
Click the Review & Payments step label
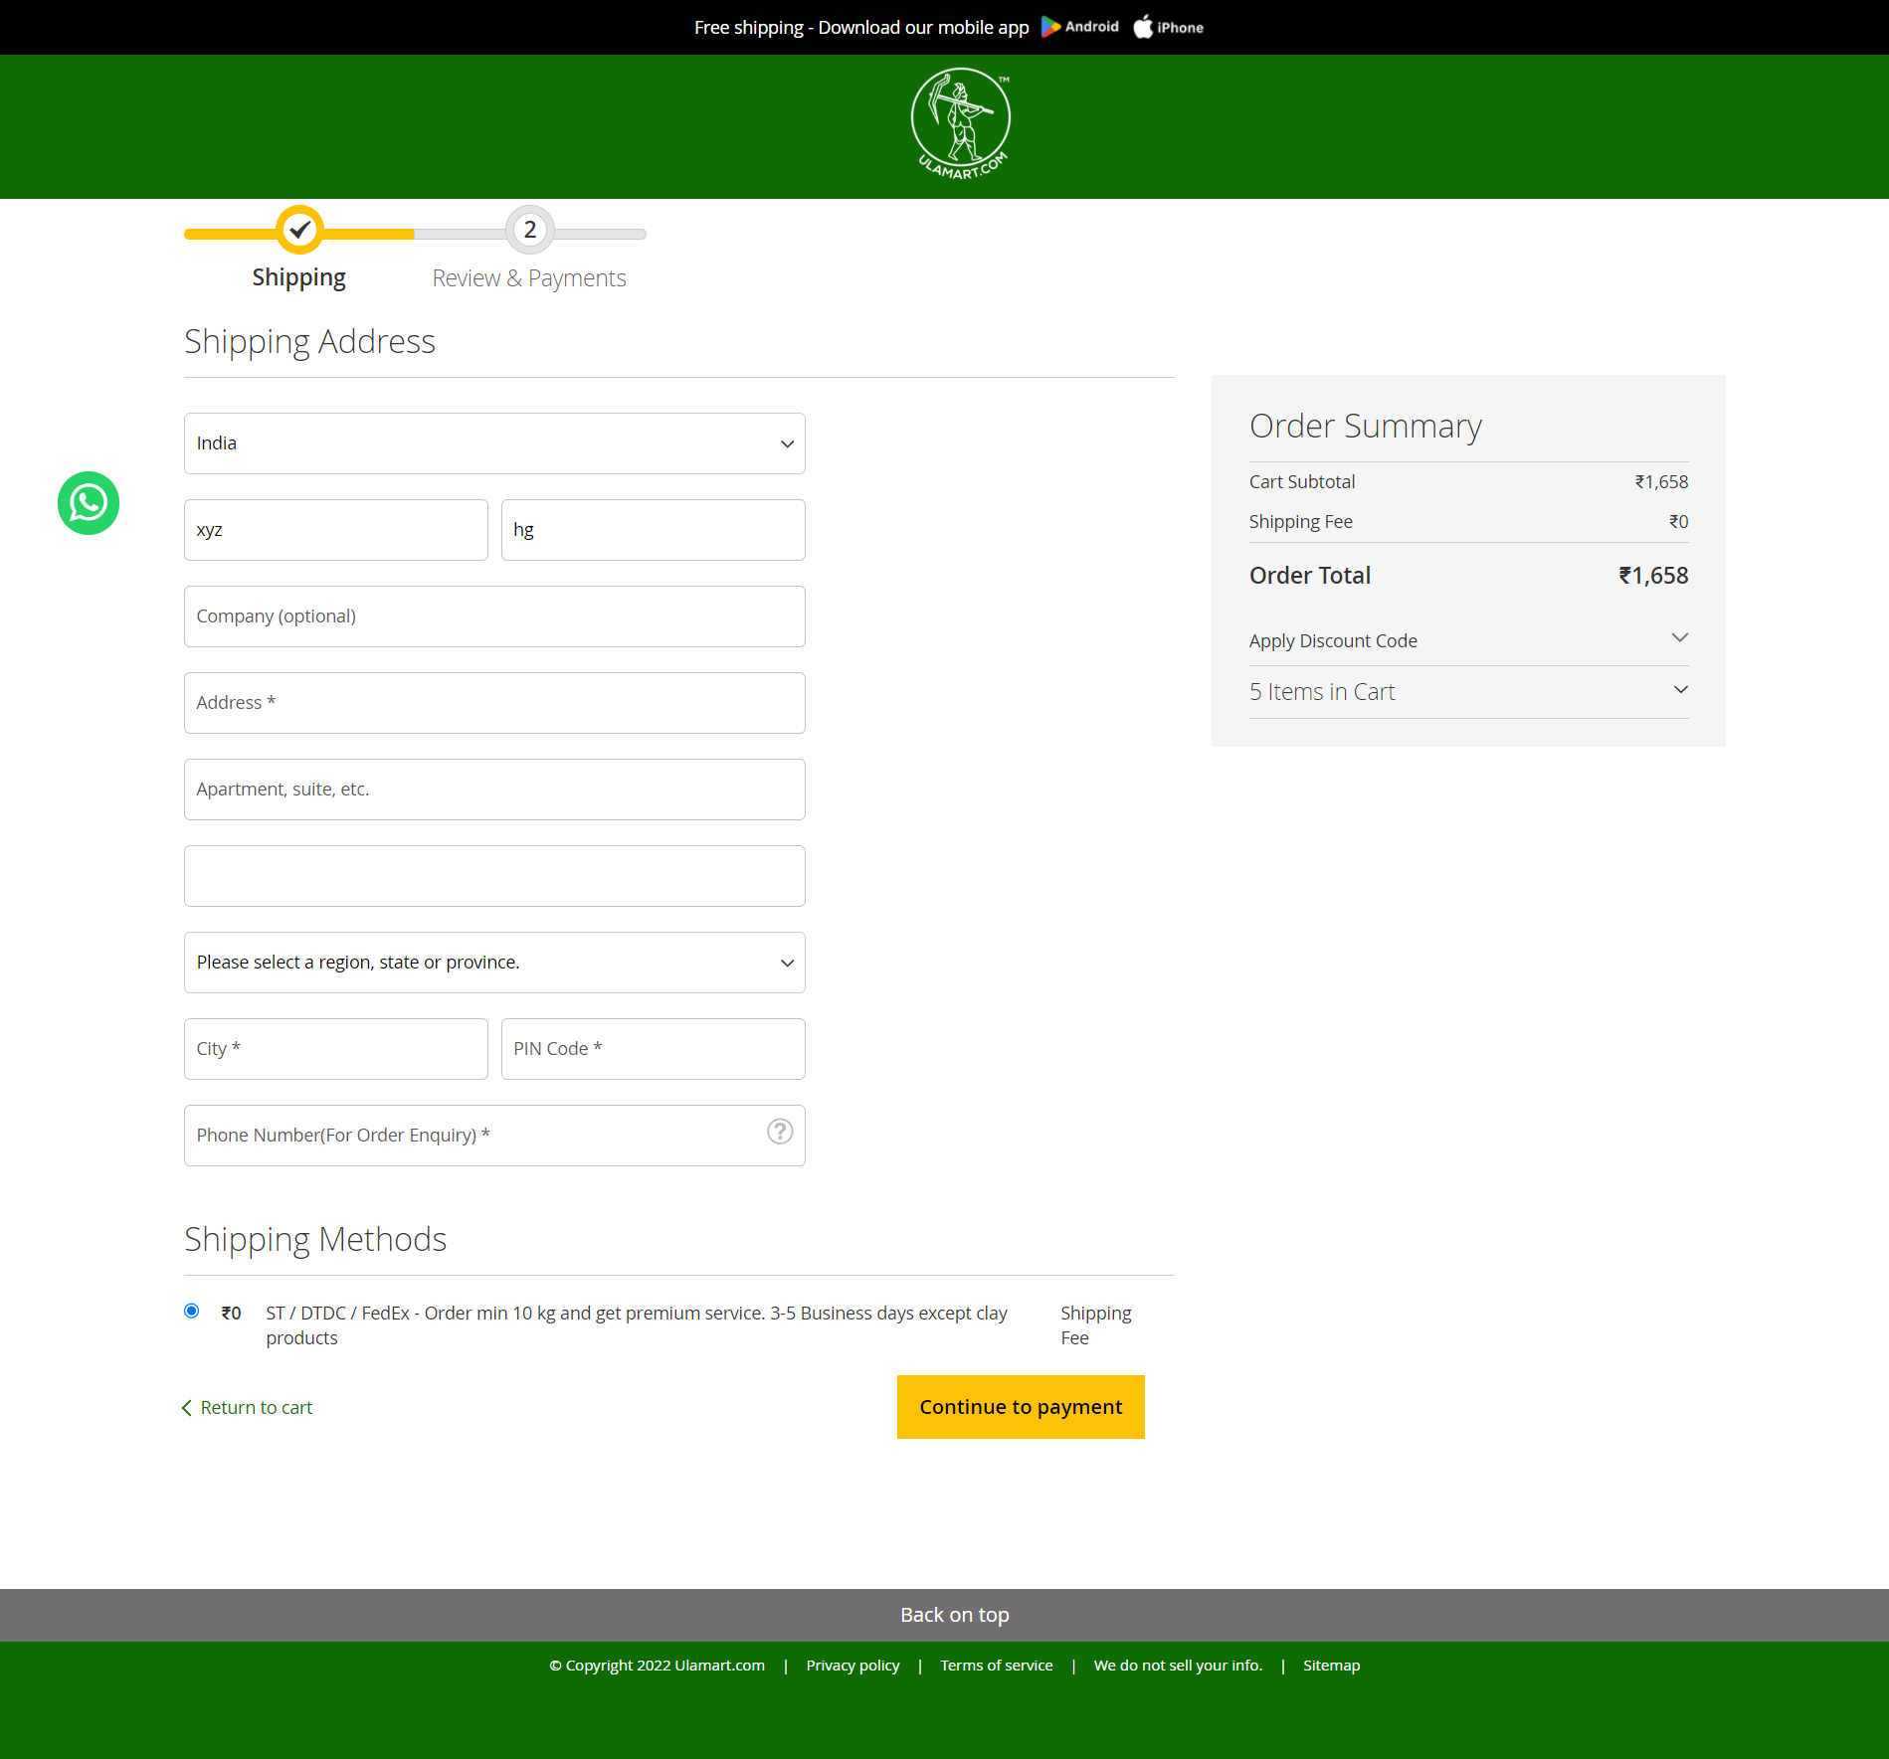coord(528,277)
